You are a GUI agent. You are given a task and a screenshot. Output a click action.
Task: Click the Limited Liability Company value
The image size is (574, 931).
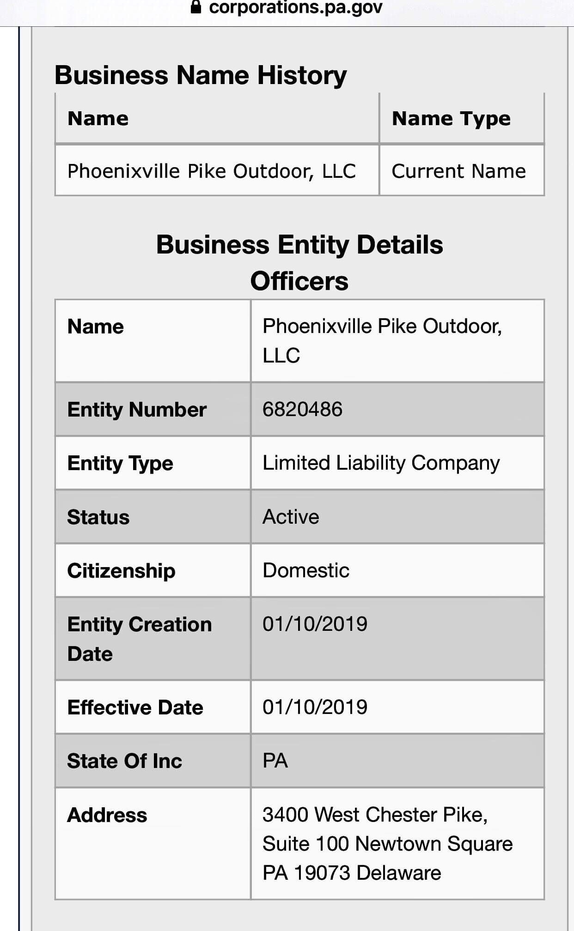[381, 463]
